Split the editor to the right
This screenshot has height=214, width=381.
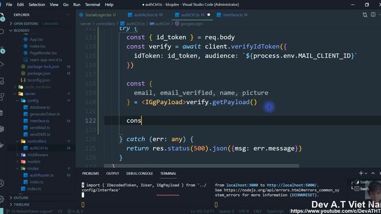373,15
